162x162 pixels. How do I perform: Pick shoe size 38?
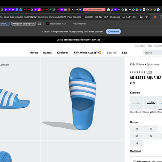pyautogui.click(x=137, y=144)
